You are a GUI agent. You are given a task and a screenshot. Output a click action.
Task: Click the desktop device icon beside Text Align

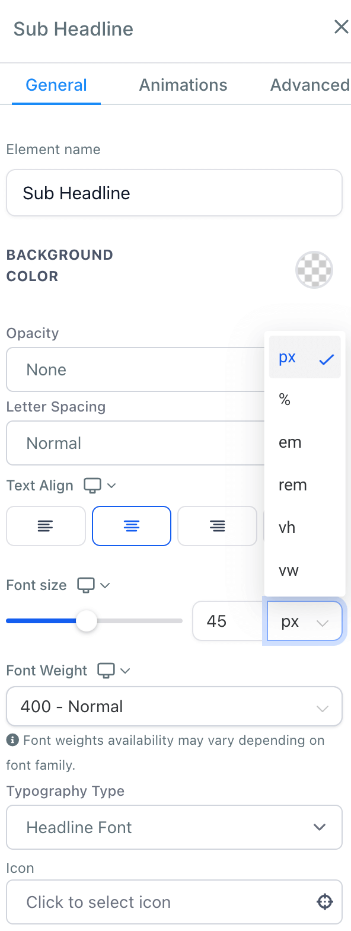point(92,486)
